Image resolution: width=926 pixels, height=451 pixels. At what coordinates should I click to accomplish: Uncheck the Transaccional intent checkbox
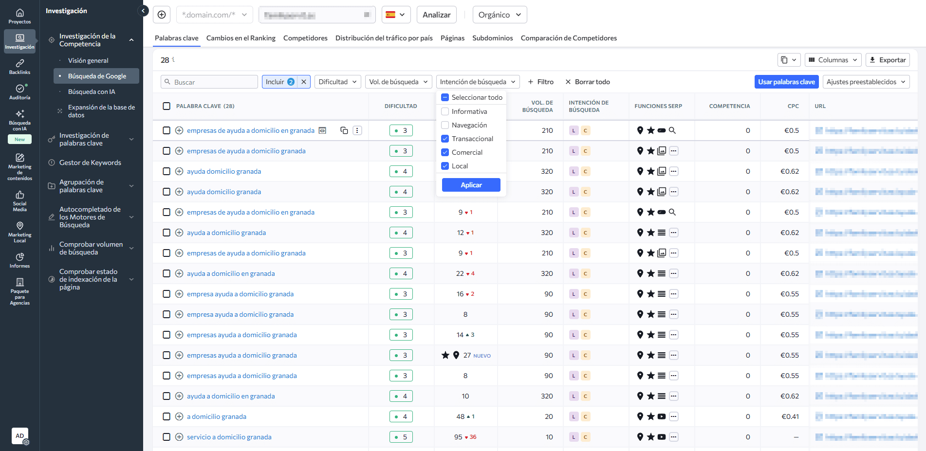click(445, 139)
